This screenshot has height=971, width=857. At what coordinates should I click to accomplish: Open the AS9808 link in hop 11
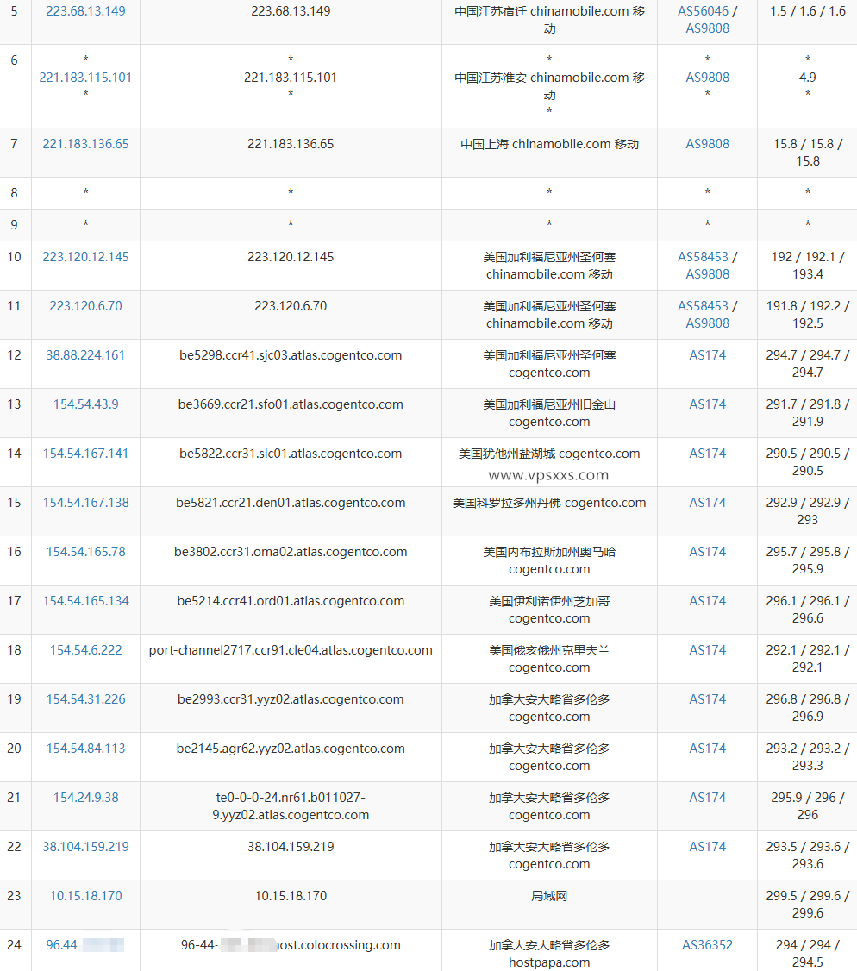[707, 323]
